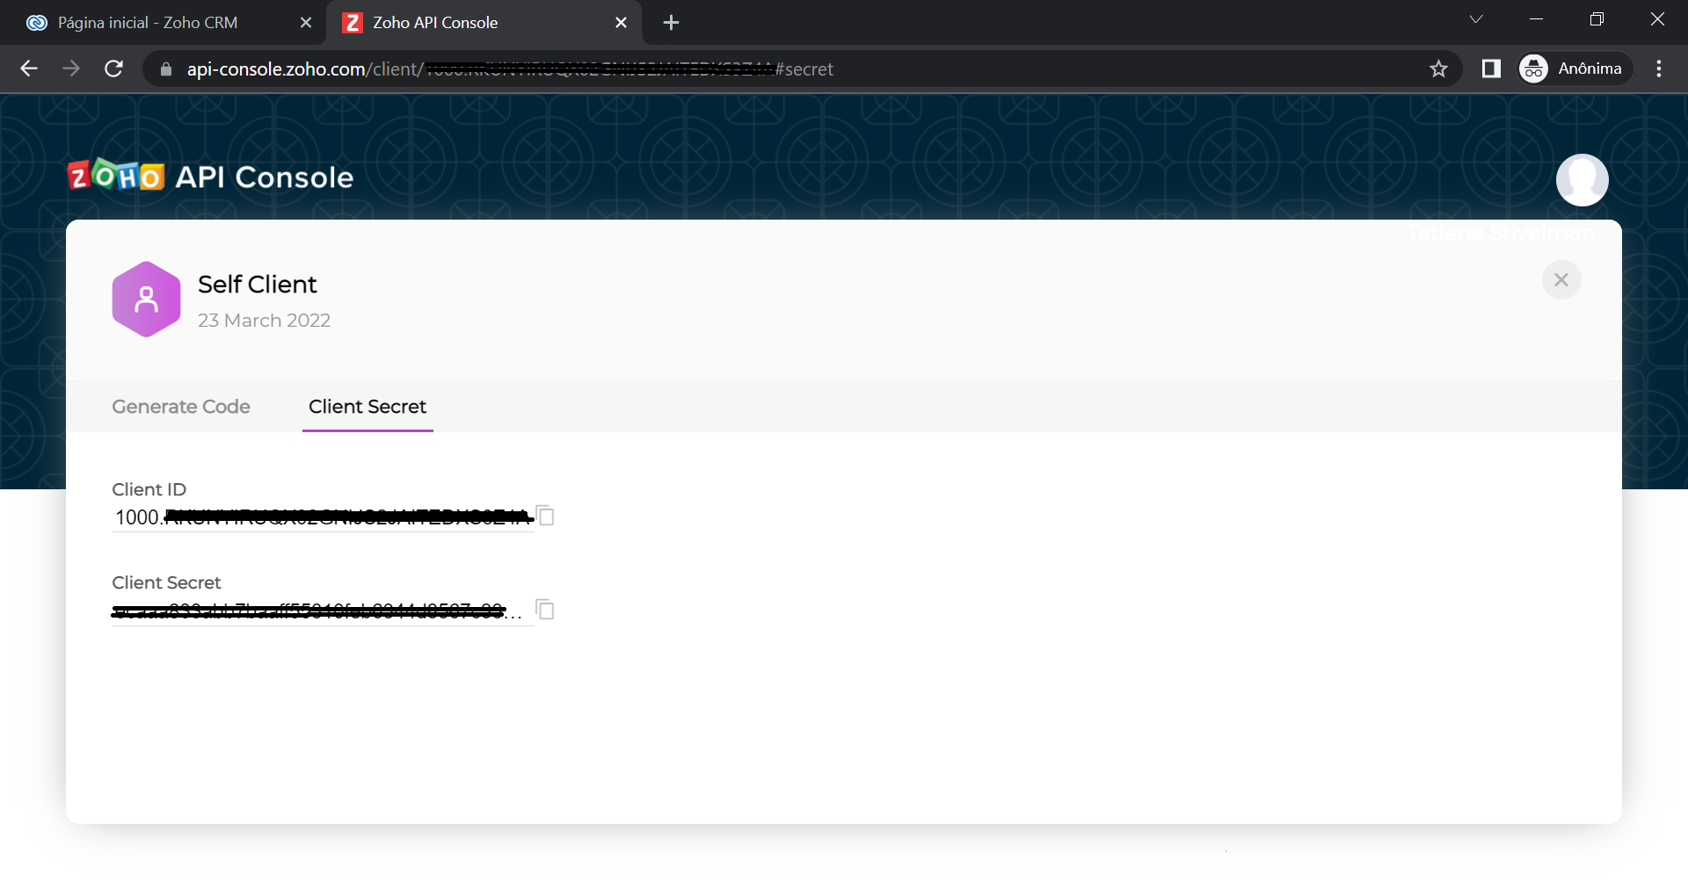Switch to the Generate Code tab
This screenshot has width=1688, height=896.
pos(181,407)
